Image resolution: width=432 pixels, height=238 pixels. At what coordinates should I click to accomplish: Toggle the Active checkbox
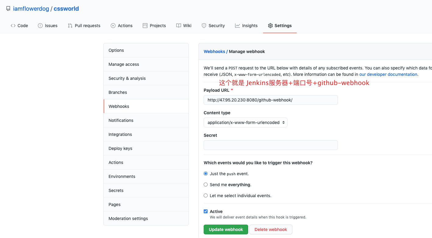point(205,211)
